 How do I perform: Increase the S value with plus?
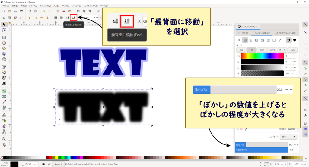pyautogui.click(x=295, y=62)
